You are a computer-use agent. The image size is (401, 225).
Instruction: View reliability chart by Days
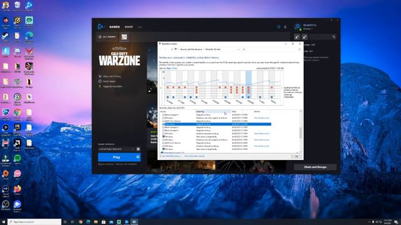[168, 68]
